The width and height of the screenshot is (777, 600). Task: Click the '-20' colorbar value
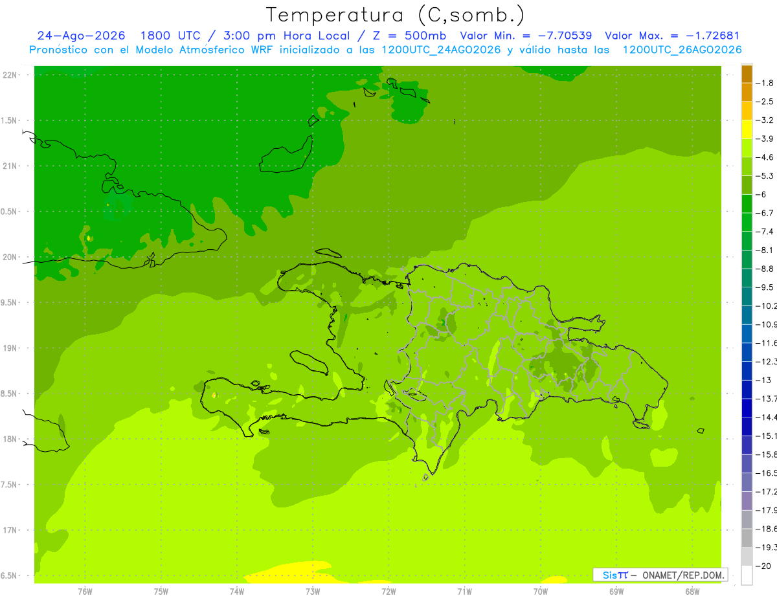tap(764, 566)
